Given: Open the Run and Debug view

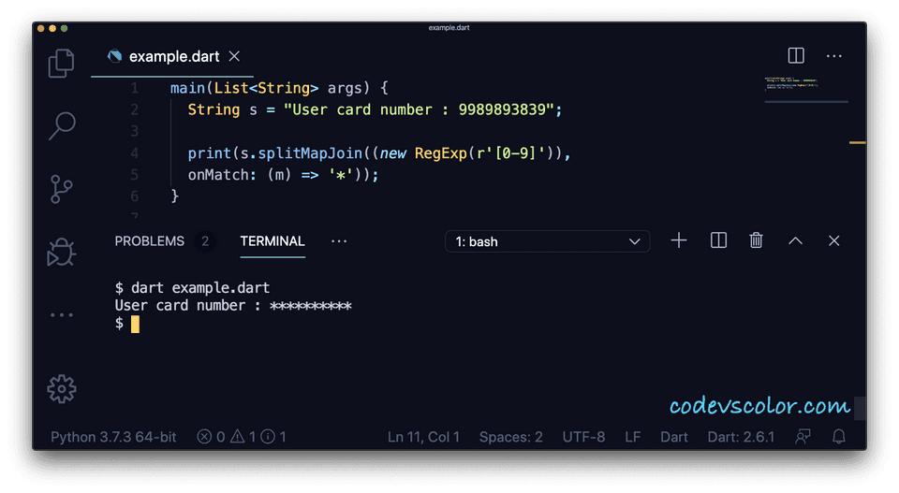Looking at the screenshot, I should click(x=62, y=253).
